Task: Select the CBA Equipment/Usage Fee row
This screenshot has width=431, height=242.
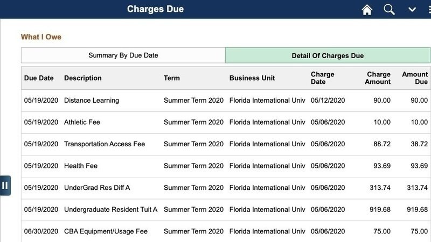Action: (x=226, y=231)
